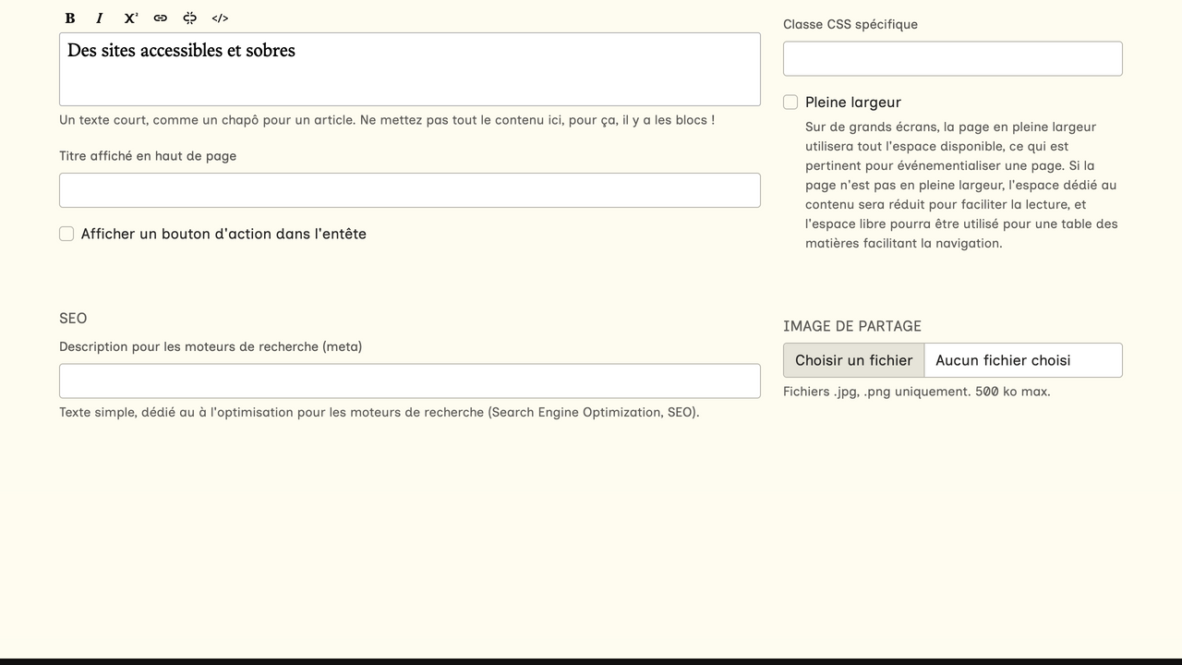
Task: Click the Classe CSS spécifique label
Action: point(850,25)
